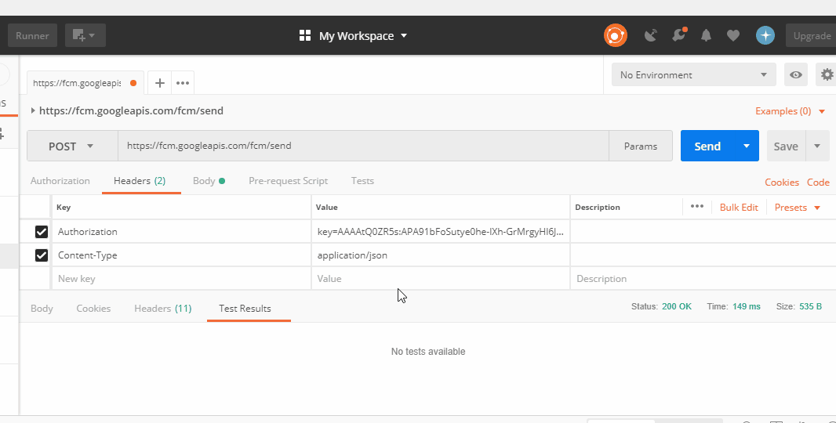Open the response Headers (11) tab

click(x=162, y=309)
